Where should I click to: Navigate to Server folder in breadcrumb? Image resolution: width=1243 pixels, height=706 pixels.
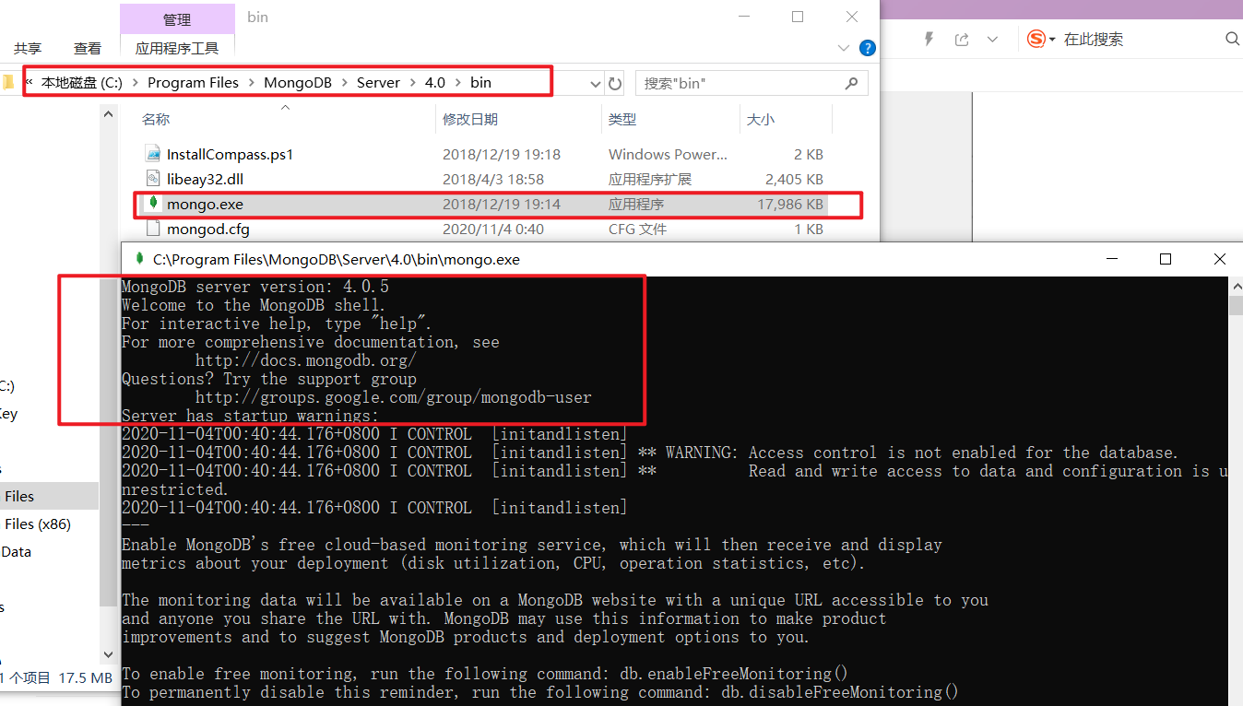378,83
